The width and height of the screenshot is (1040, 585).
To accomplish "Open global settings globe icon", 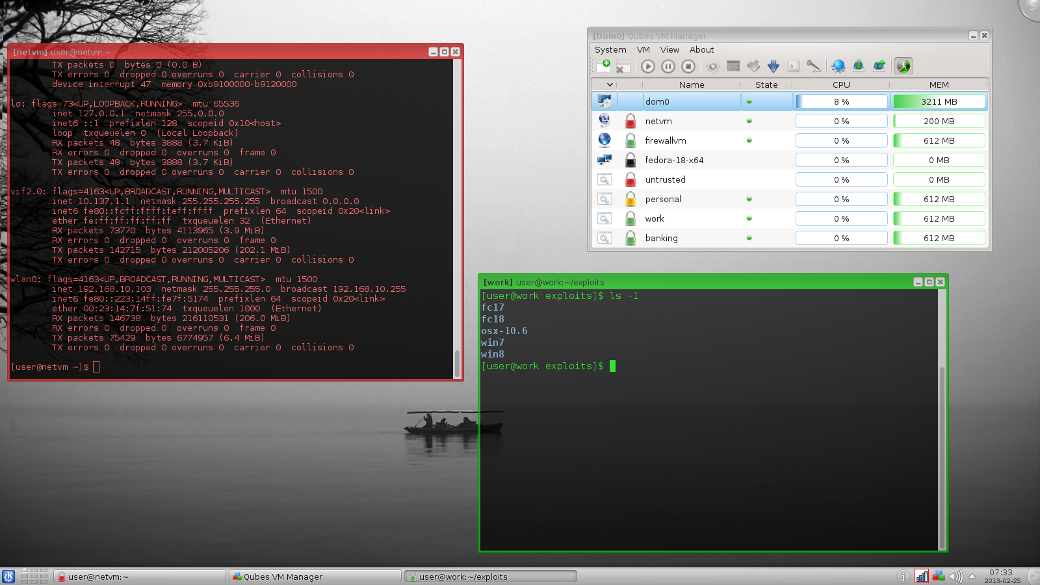I will pos(838,66).
